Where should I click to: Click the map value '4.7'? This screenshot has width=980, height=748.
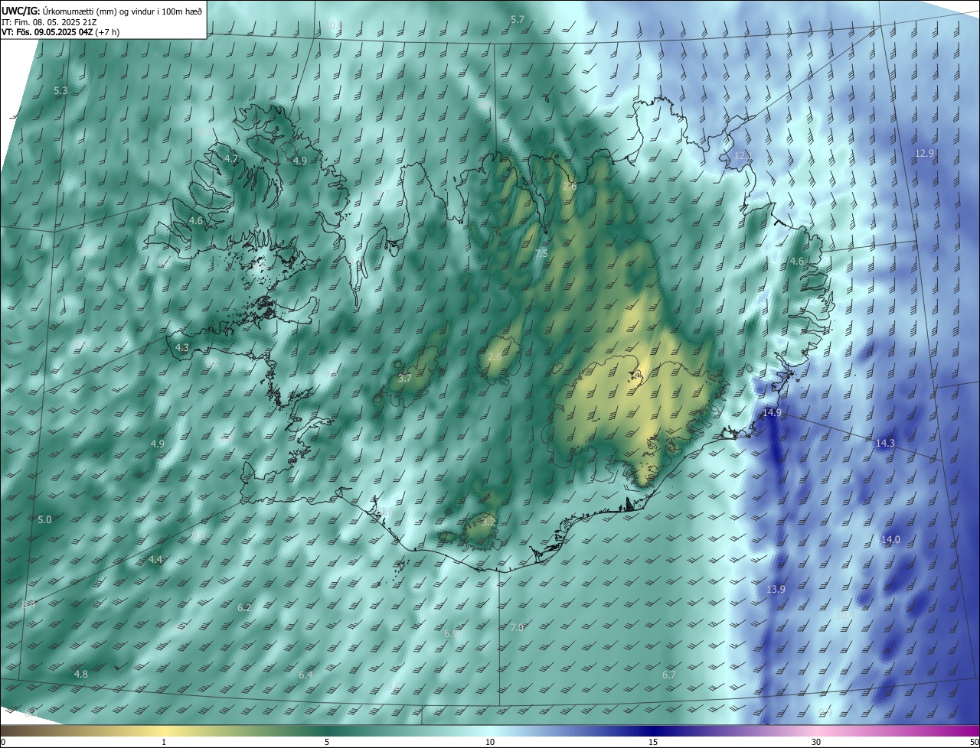coord(231,158)
